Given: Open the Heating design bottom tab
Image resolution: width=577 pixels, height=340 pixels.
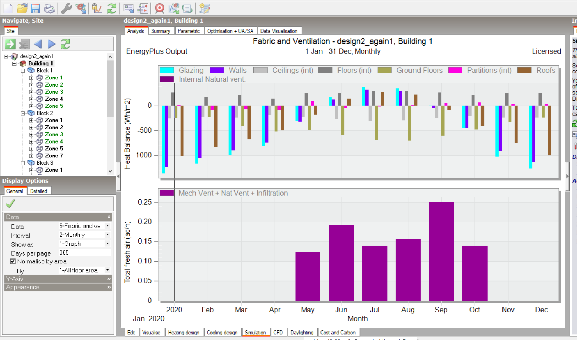Looking at the screenshot, I should click(183, 333).
